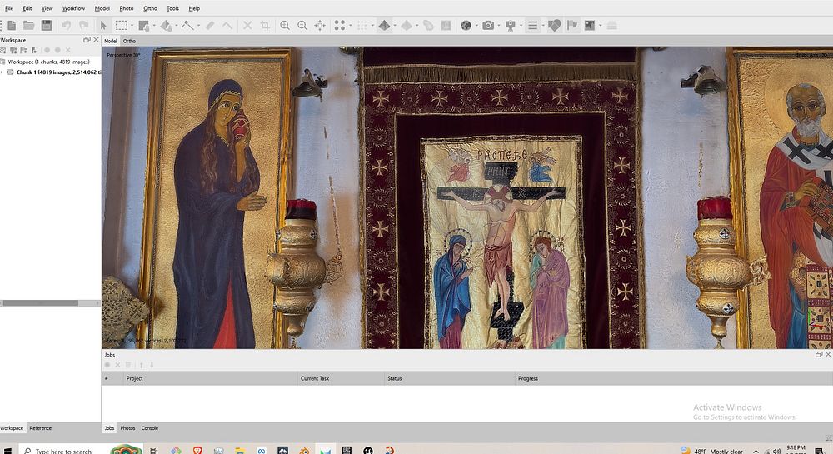Crop the selection with the crop icon
The width and height of the screenshot is (833, 454).
[x=265, y=26]
